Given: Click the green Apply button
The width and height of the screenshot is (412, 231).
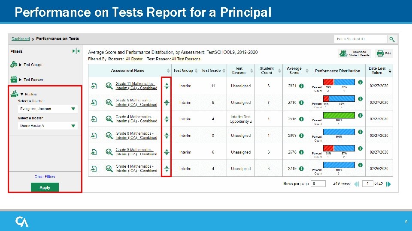Looking at the screenshot, I should click(45, 187).
